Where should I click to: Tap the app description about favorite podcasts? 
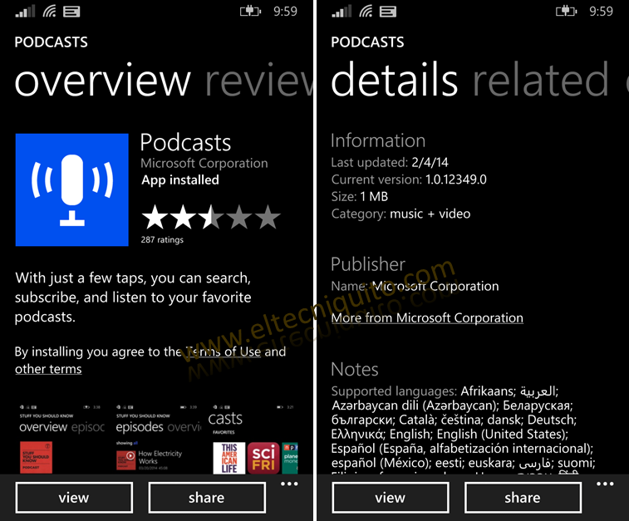[133, 297]
